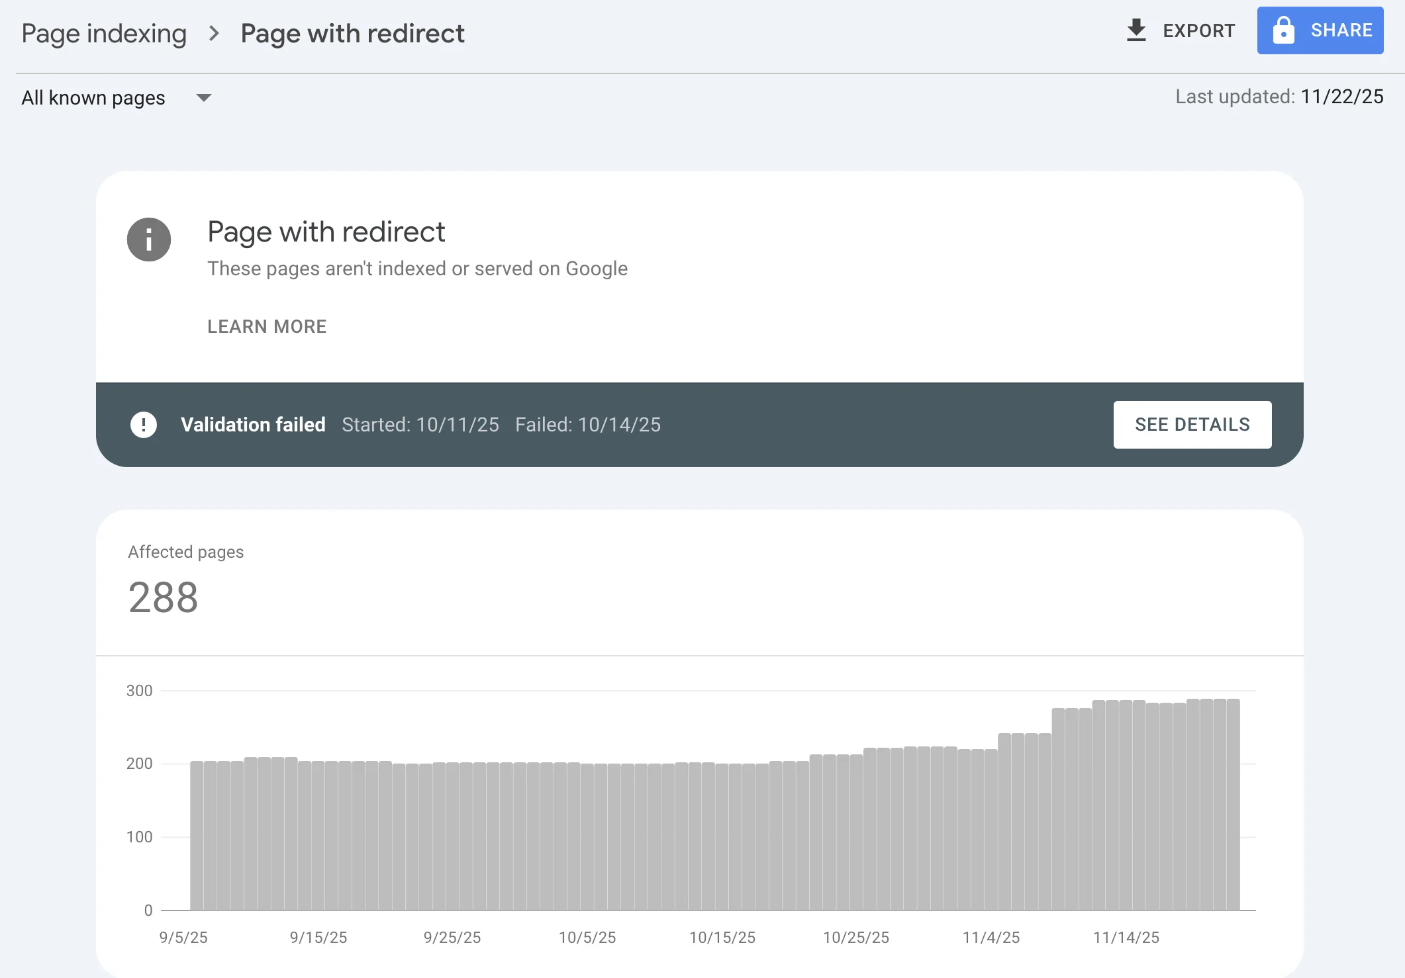This screenshot has width=1405, height=978.
Task: Click the last bar in the chart
Action: click(1233, 804)
